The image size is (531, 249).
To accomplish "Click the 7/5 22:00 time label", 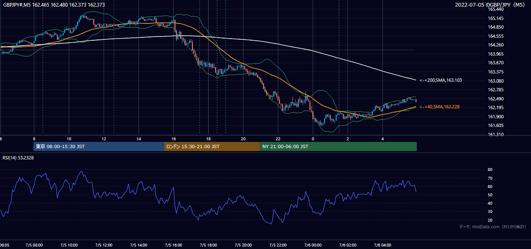I will tap(278, 245).
